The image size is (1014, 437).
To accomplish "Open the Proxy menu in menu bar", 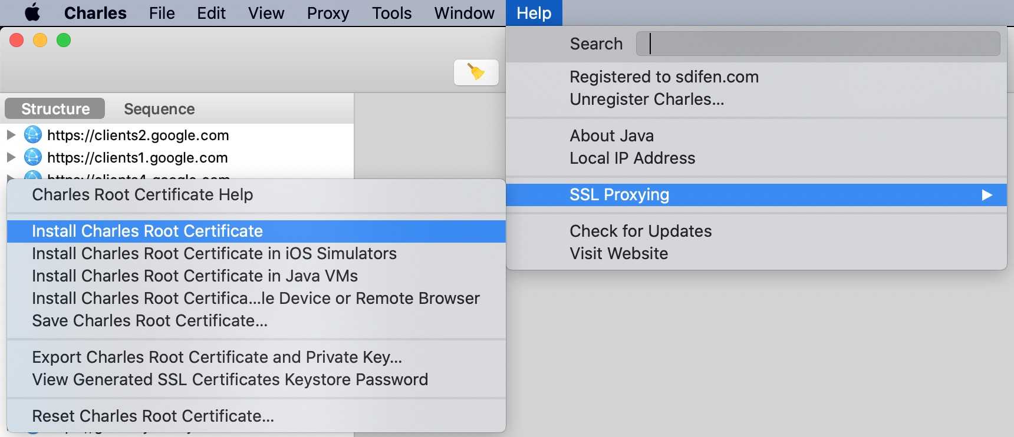I will pyautogui.click(x=328, y=13).
